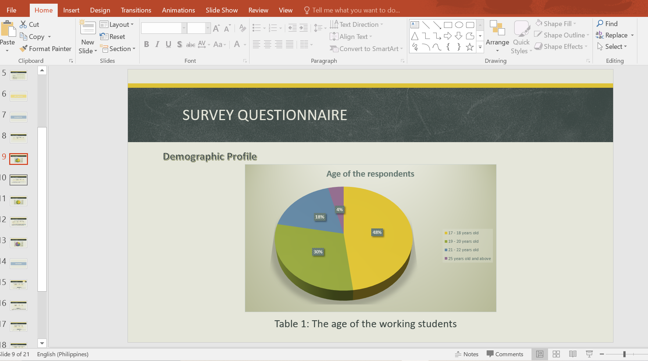The image size is (648, 361).
Task: Open the Transitions tab
Action: click(x=136, y=10)
